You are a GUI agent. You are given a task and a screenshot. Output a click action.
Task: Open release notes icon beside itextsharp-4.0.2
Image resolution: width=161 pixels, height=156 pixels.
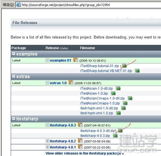pyautogui.click(x=80, y=141)
